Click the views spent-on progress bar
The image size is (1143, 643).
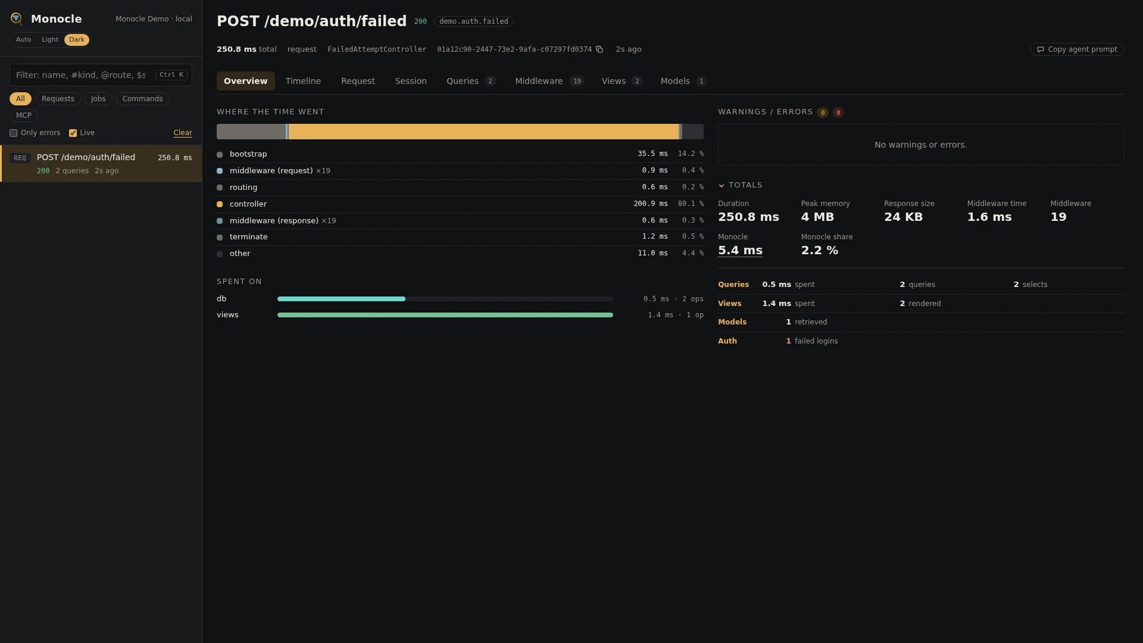445,315
